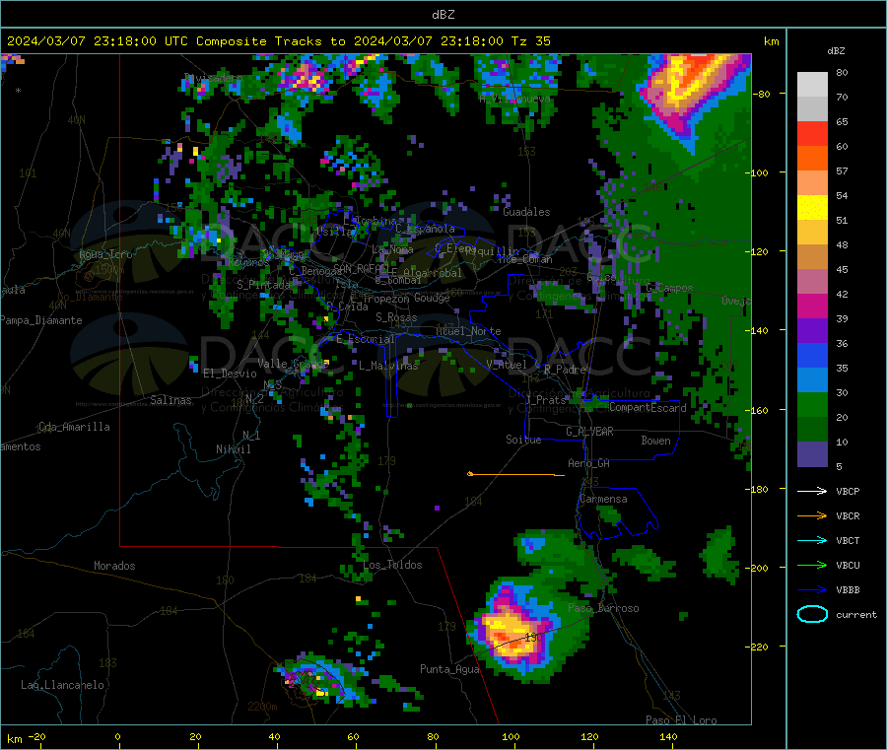Click the orange VBCR arrow legend icon
Screen dimensions: 887x750
coord(812,515)
